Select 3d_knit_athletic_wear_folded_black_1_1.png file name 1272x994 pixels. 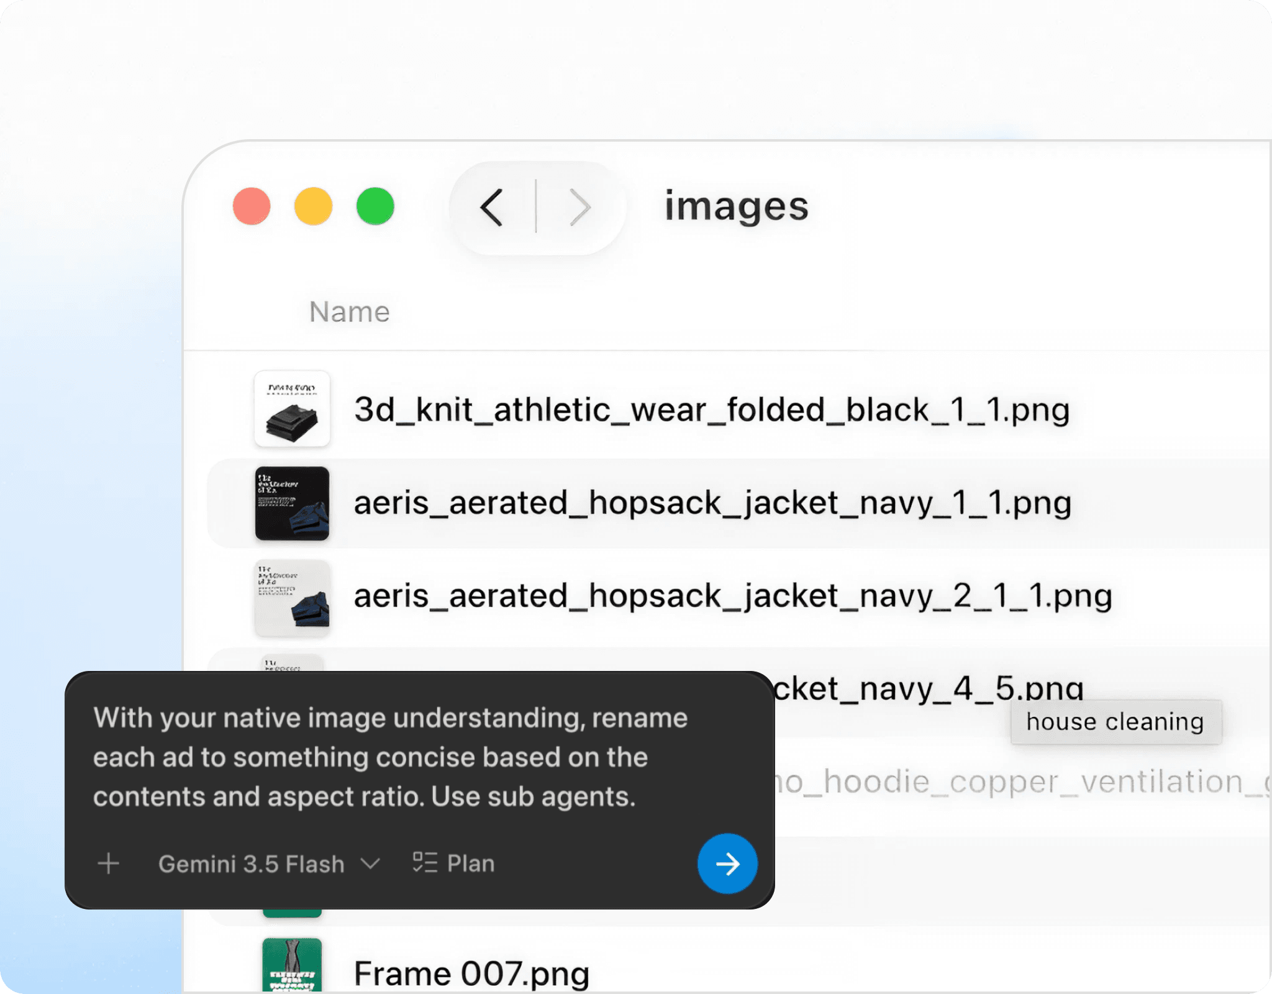point(712,410)
